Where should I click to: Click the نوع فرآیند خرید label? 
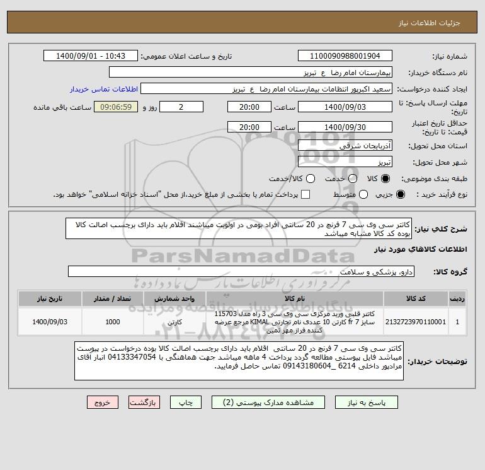(442, 194)
